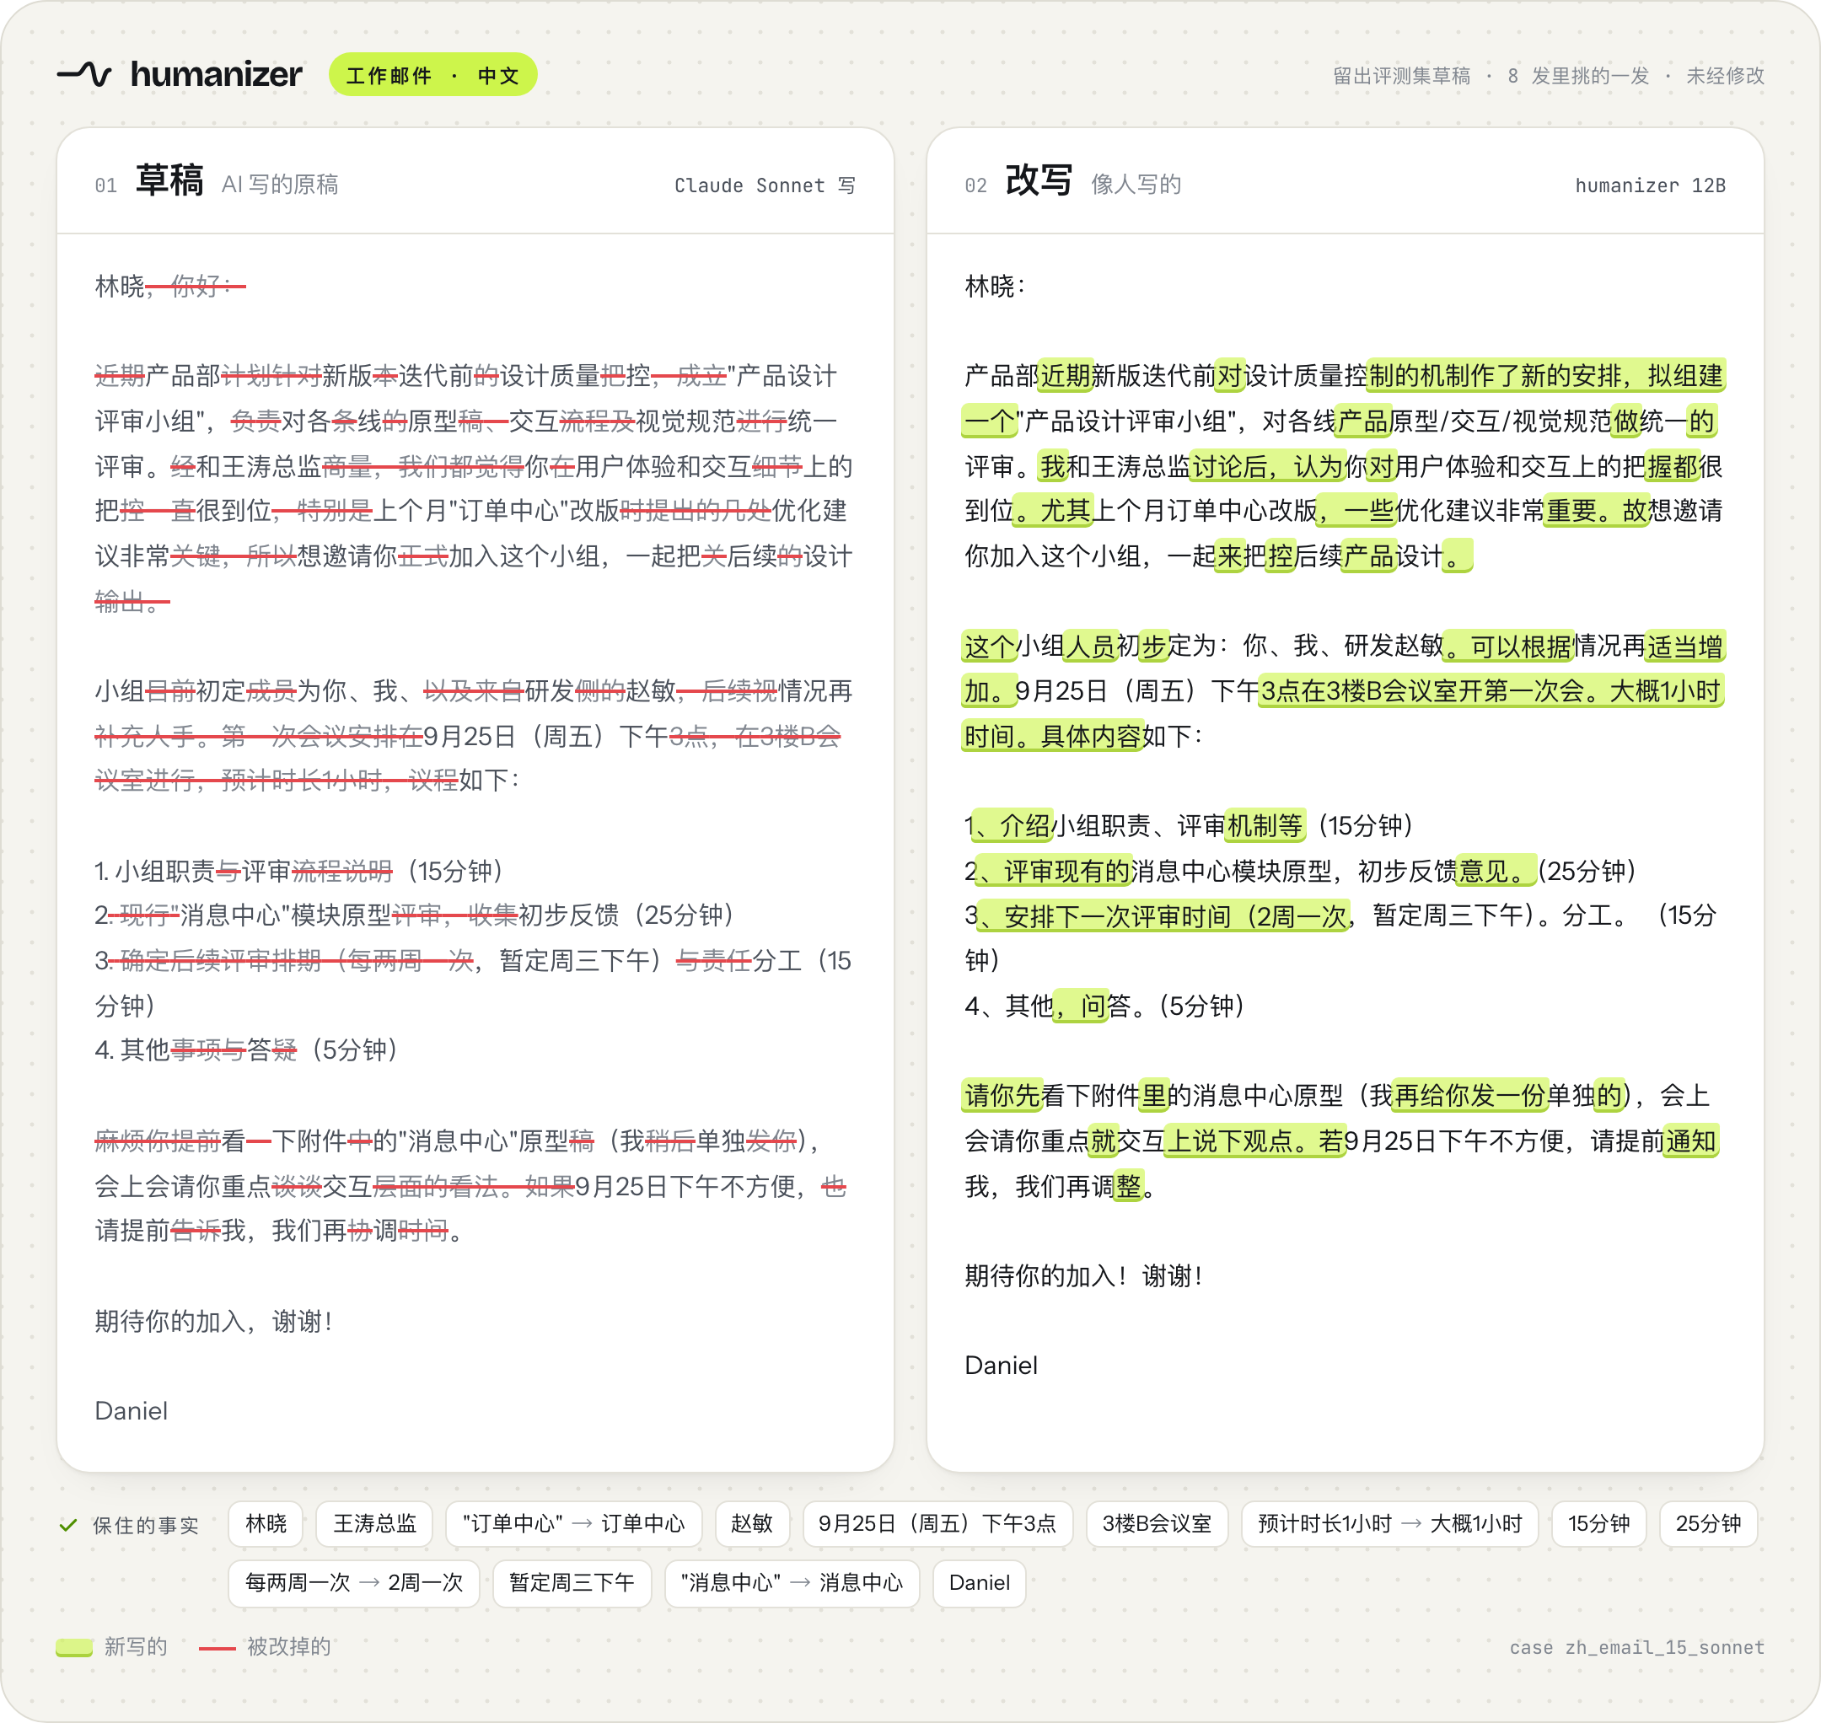Click the 02 number on rewrite panel
This screenshot has width=1821, height=1723.
click(x=975, y=185)
